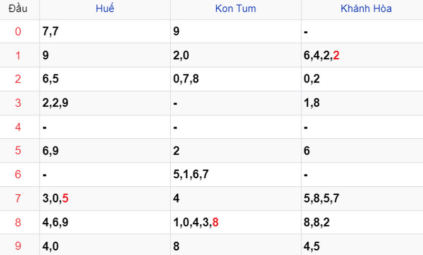The image size is (423, 255).
Task: Open the Huế column header link
Action: (x=105, y=8)
